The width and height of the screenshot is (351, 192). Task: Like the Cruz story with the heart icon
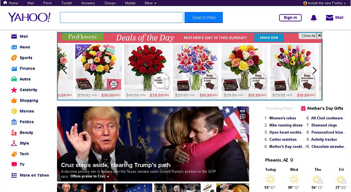click(243, 123)
